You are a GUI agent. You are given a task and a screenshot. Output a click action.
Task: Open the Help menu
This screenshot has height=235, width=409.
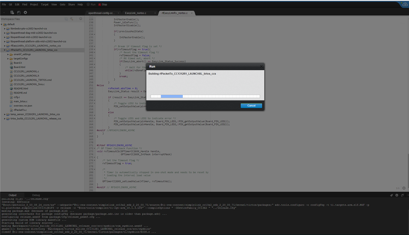[x=80, y=5]
